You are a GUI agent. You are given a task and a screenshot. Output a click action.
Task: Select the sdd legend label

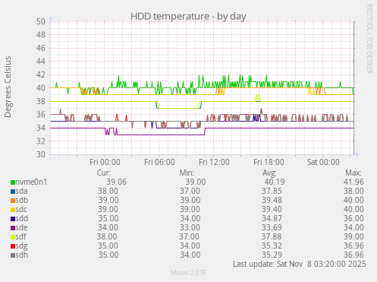pyautogui.click(x=22, y=218)
